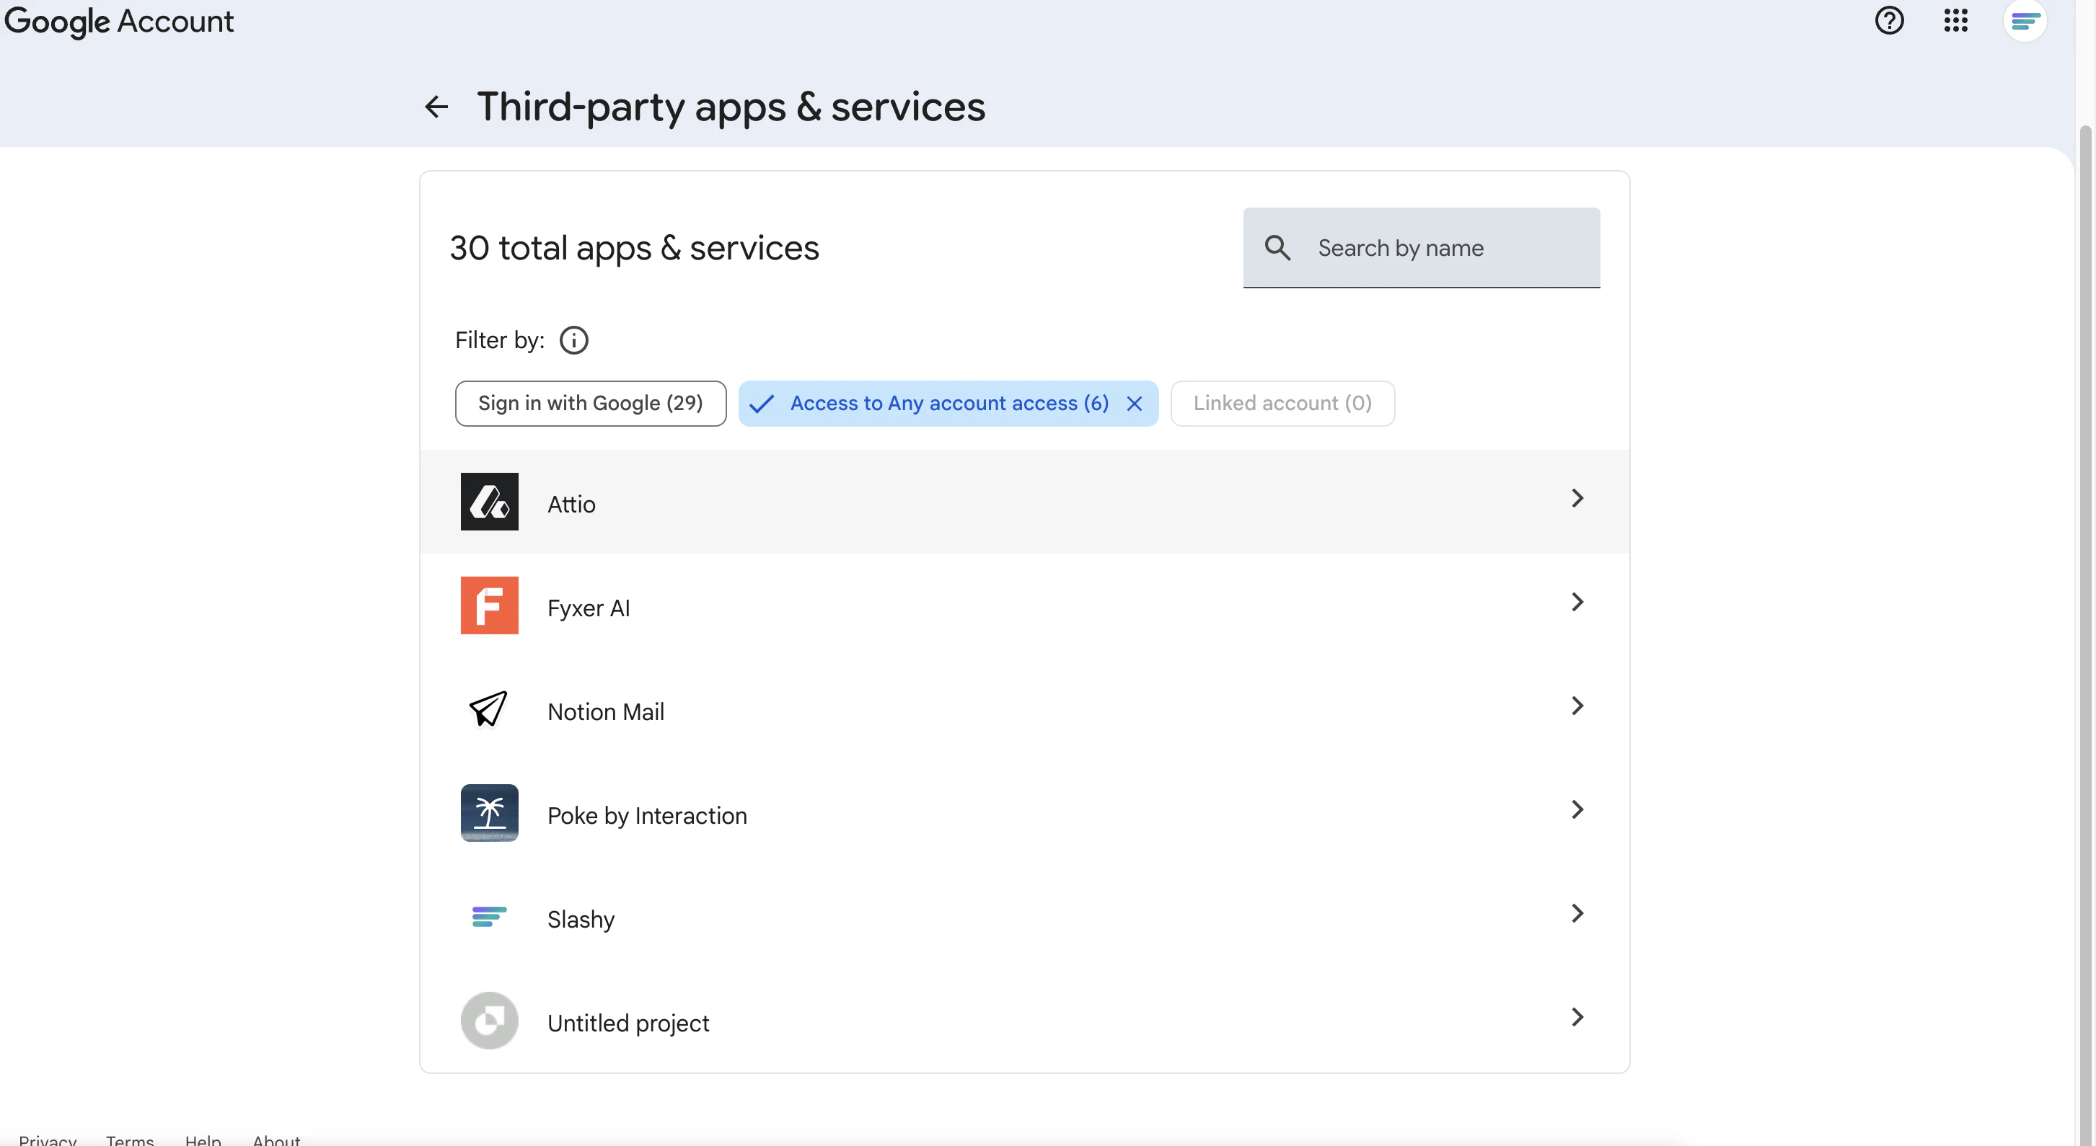Toggle the Access to Any account access filter
Image resolution: width=2096 pixels, height=1146 pixels.
tap(948, 404)
